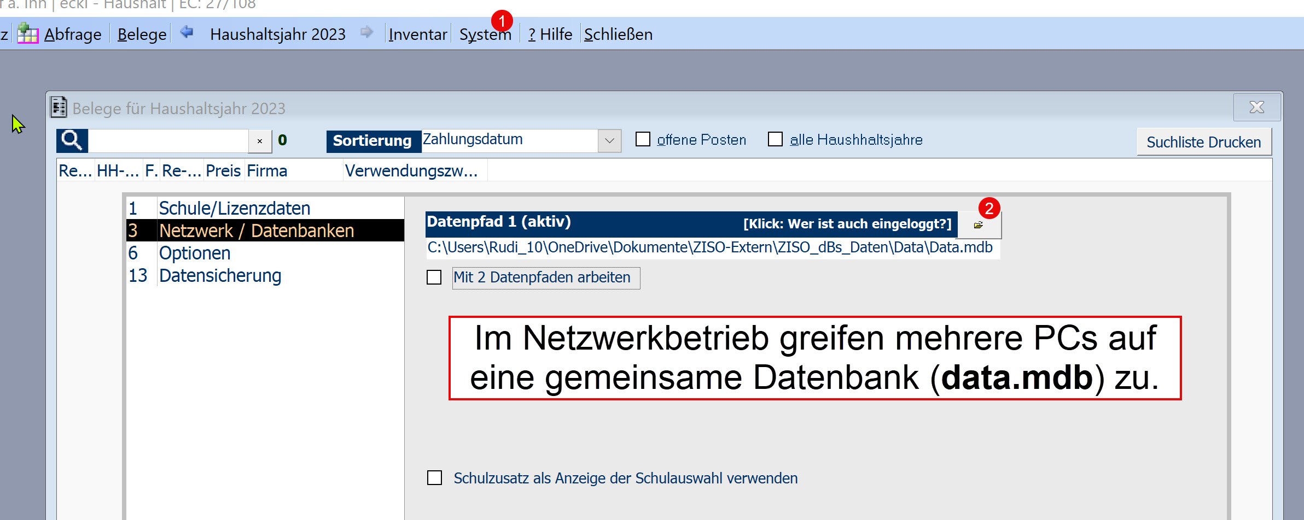Click the HH-... column header

[x=118, y=170]
